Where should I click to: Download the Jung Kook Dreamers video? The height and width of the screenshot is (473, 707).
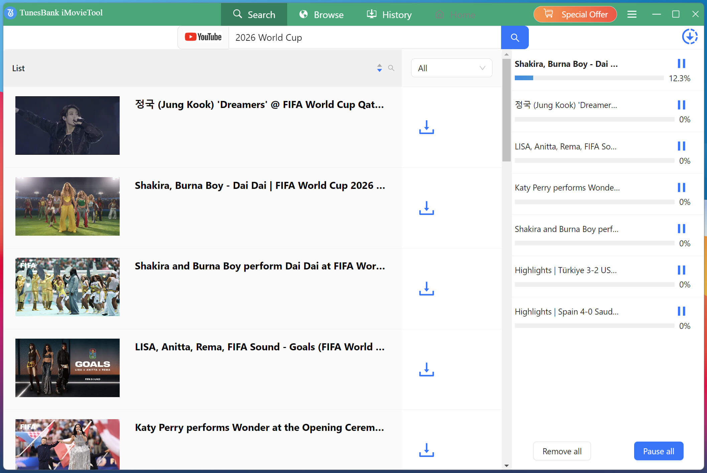427,127
